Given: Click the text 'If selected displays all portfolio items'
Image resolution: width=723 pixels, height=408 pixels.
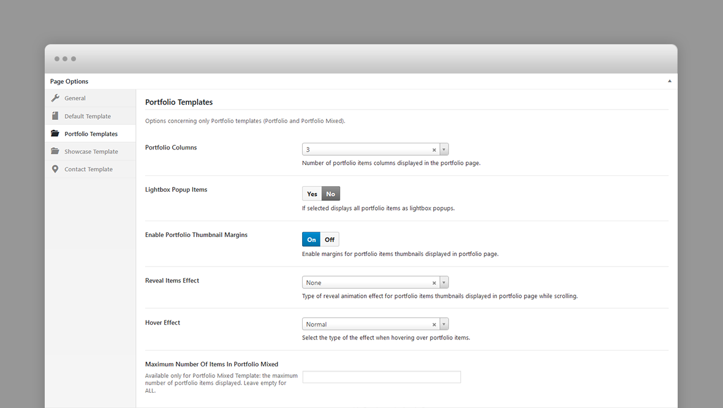Looking at the screenshot, I should [378, 208].
